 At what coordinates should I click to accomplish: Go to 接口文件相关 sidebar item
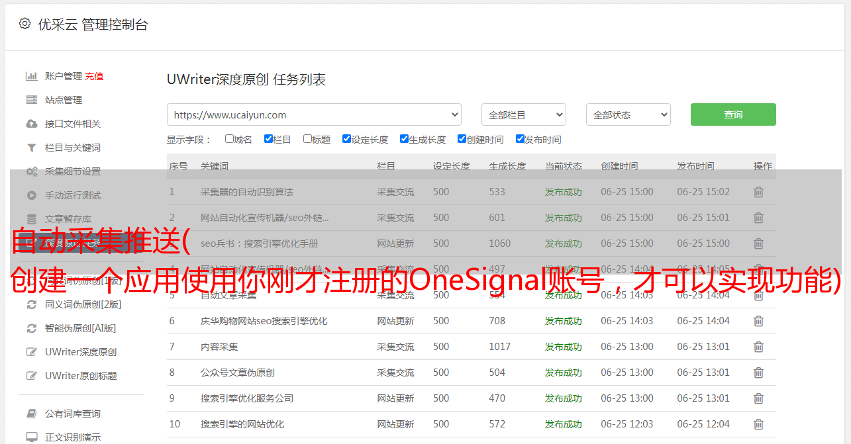click(73, 124)
